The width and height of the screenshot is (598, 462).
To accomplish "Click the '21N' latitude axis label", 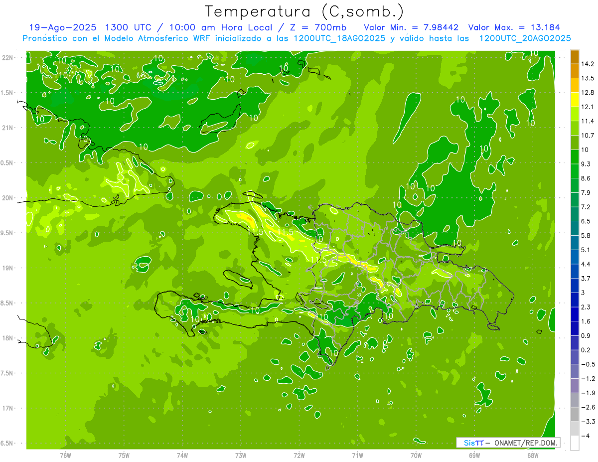I will (x=8, y=128).
